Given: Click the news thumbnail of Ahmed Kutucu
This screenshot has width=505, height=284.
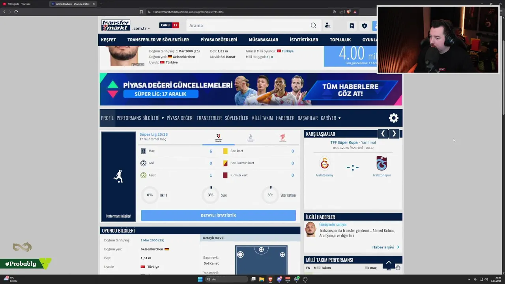Looking at the screenshot, I should pos(310,230).
